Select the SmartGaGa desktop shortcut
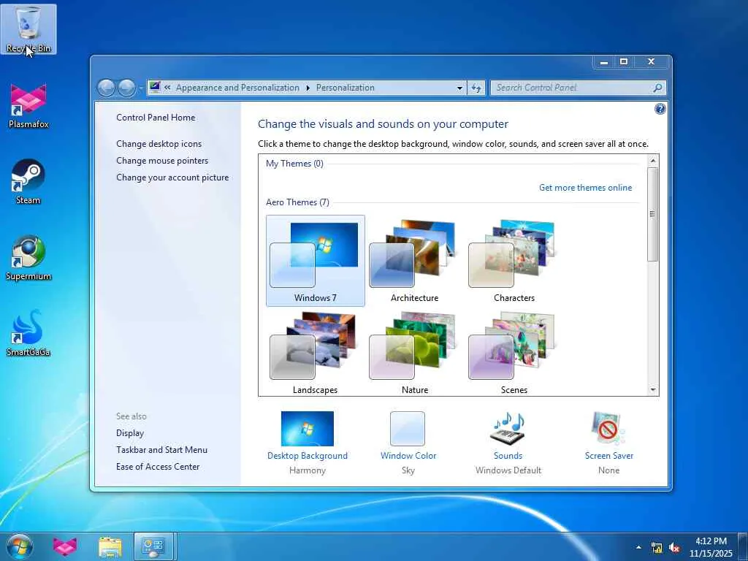748x561 pixels. coord(28,333)
